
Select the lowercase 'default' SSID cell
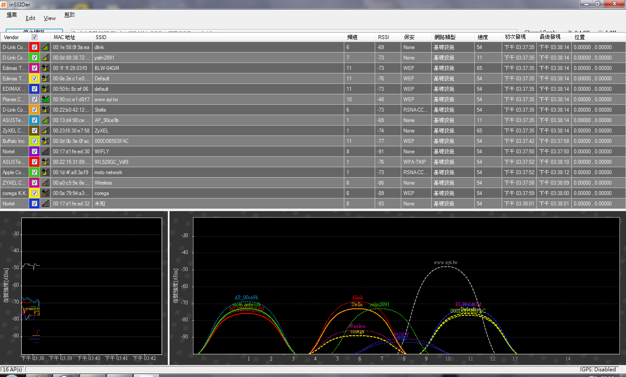(x=218, y=89)
